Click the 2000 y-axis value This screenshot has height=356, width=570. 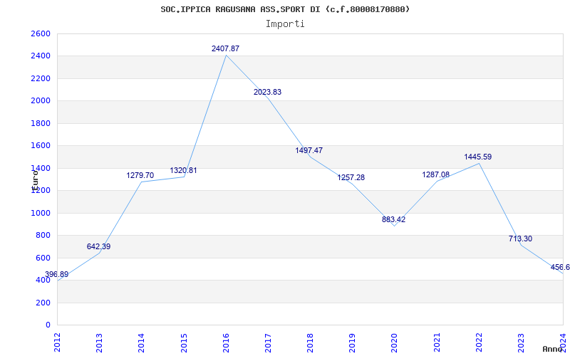[x=41, y=101]
